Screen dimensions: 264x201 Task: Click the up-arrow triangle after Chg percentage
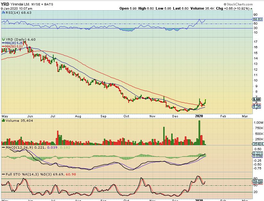[x=251, y=9]
